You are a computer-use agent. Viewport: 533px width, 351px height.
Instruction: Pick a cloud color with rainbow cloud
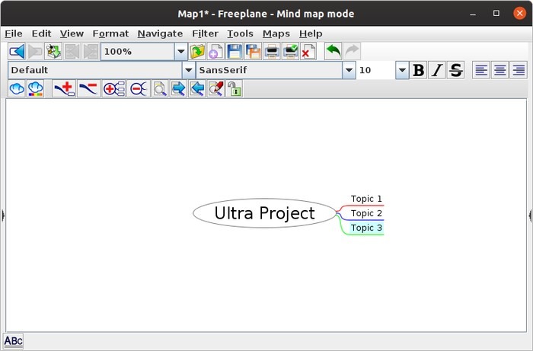35,89
